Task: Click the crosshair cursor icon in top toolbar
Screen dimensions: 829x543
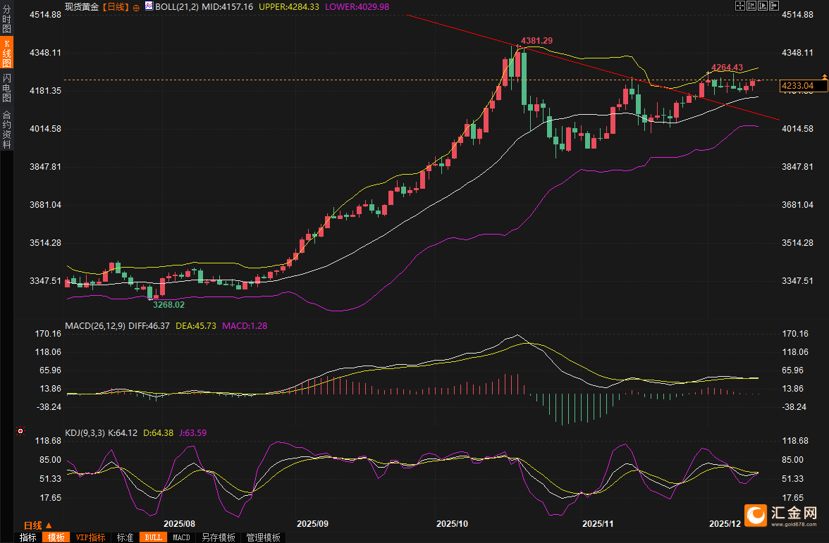Action: tap(740, 6)
